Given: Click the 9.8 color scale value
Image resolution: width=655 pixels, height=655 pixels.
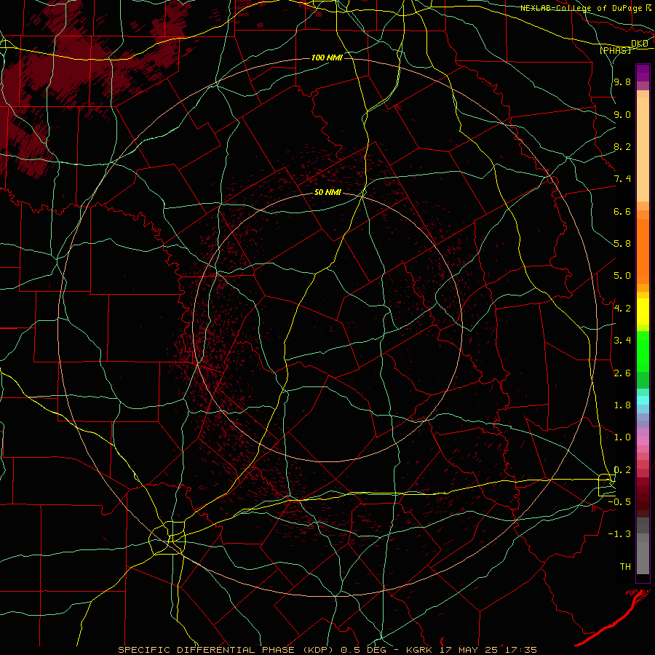Looking at the screenshot, I should 622,82.
